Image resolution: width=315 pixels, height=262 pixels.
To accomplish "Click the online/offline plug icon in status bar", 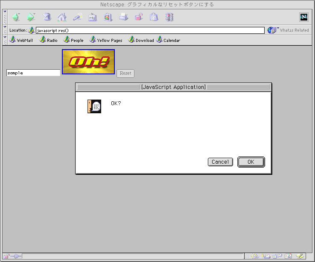I will click(16, 256).
